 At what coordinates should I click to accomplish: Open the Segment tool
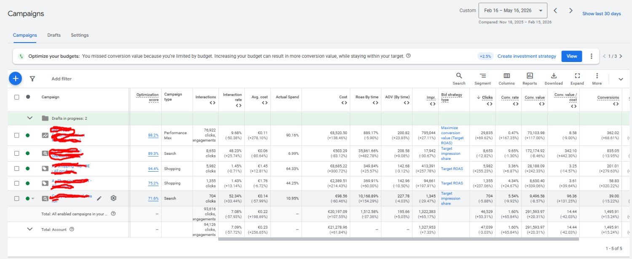tap(482, 78)
